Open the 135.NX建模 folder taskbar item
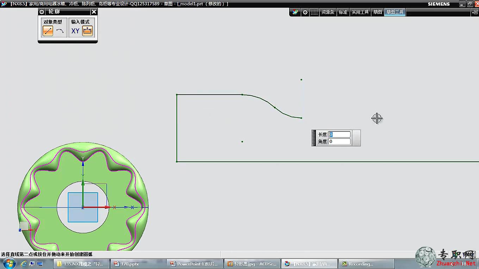 [81, 264]
